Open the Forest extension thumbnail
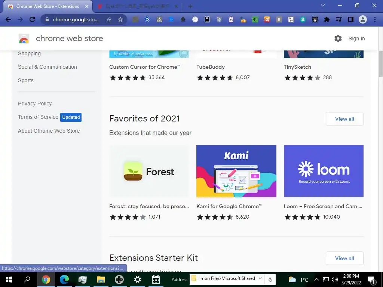Viewport: 383px width, 287px height. (x=149, y=171)
